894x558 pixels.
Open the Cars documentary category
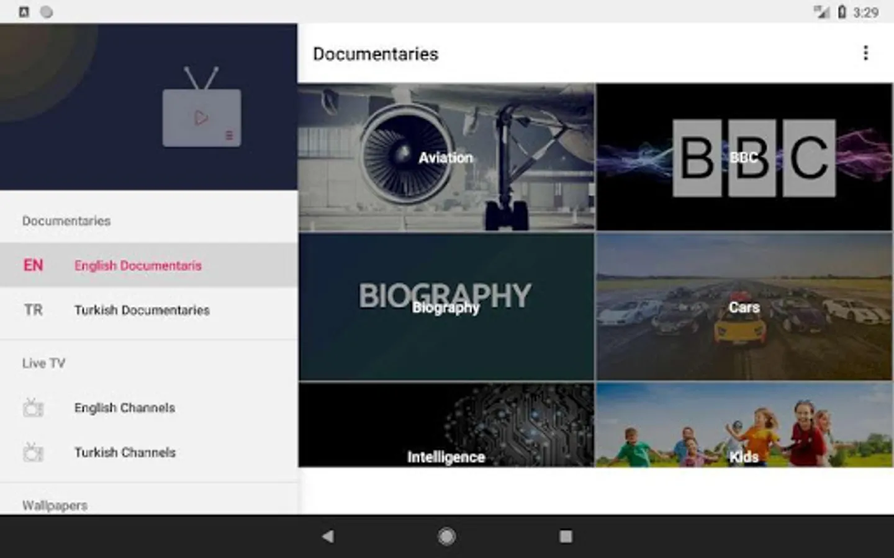744,307
